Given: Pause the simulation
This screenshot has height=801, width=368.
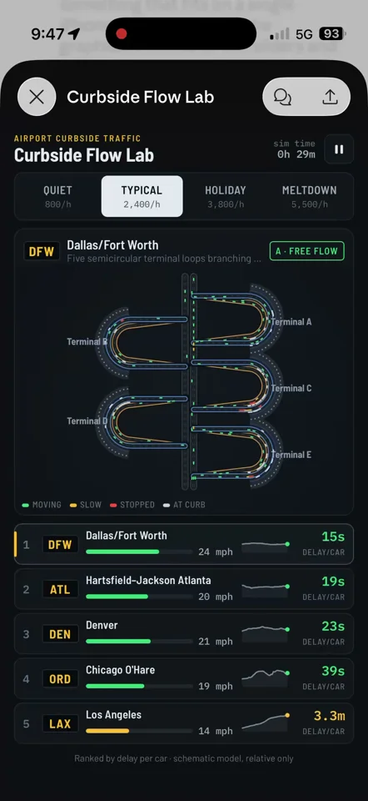Looking at the screenshot, I should [339, 149].
